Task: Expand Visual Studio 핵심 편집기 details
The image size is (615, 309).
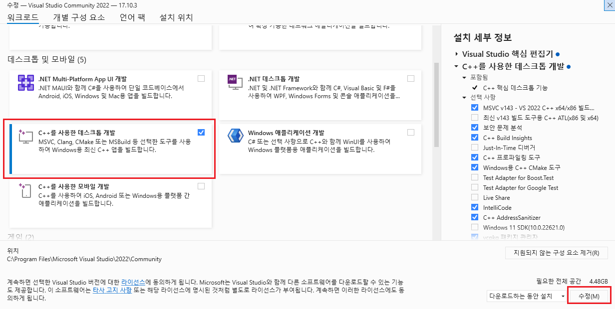Action: pos(456,54)
